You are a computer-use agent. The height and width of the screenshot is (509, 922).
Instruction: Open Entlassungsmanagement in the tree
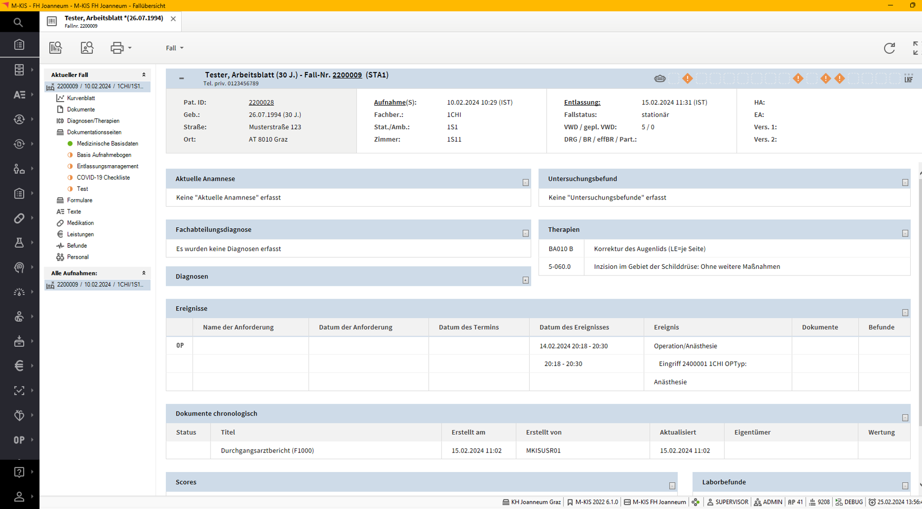point(107,166)
